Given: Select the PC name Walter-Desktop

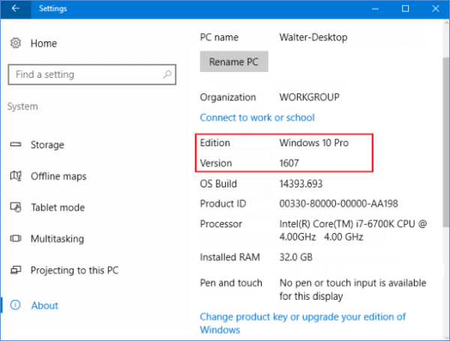Looking at the screenshot, I should tap(313, 37).
